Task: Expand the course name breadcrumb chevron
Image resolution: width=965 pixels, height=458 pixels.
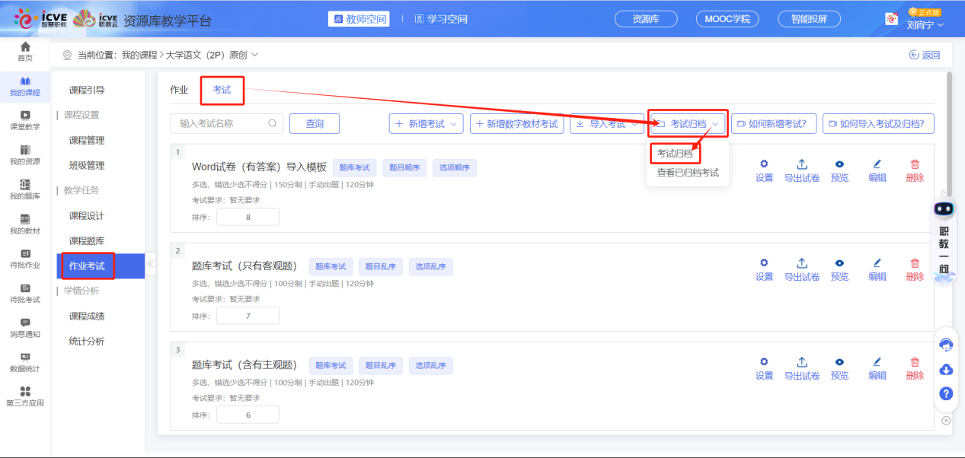Action: [x=254, y=55]
